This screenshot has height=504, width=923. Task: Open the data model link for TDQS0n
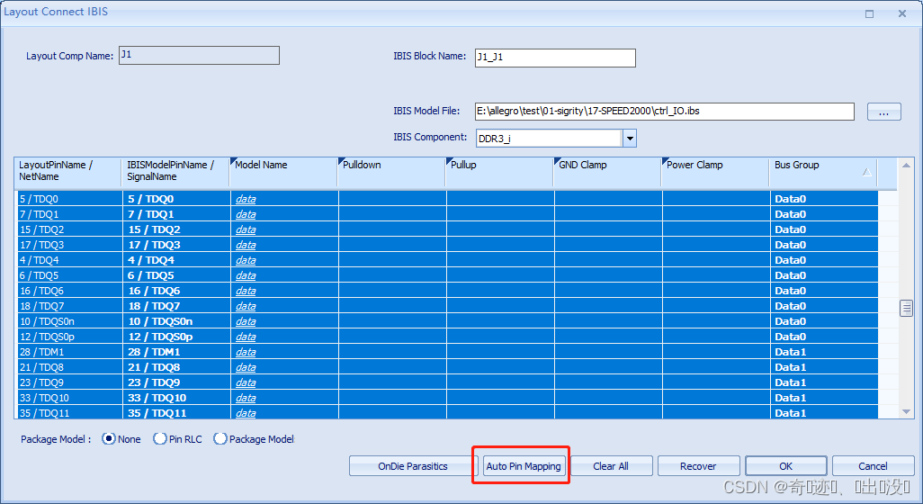pos(246,321)
